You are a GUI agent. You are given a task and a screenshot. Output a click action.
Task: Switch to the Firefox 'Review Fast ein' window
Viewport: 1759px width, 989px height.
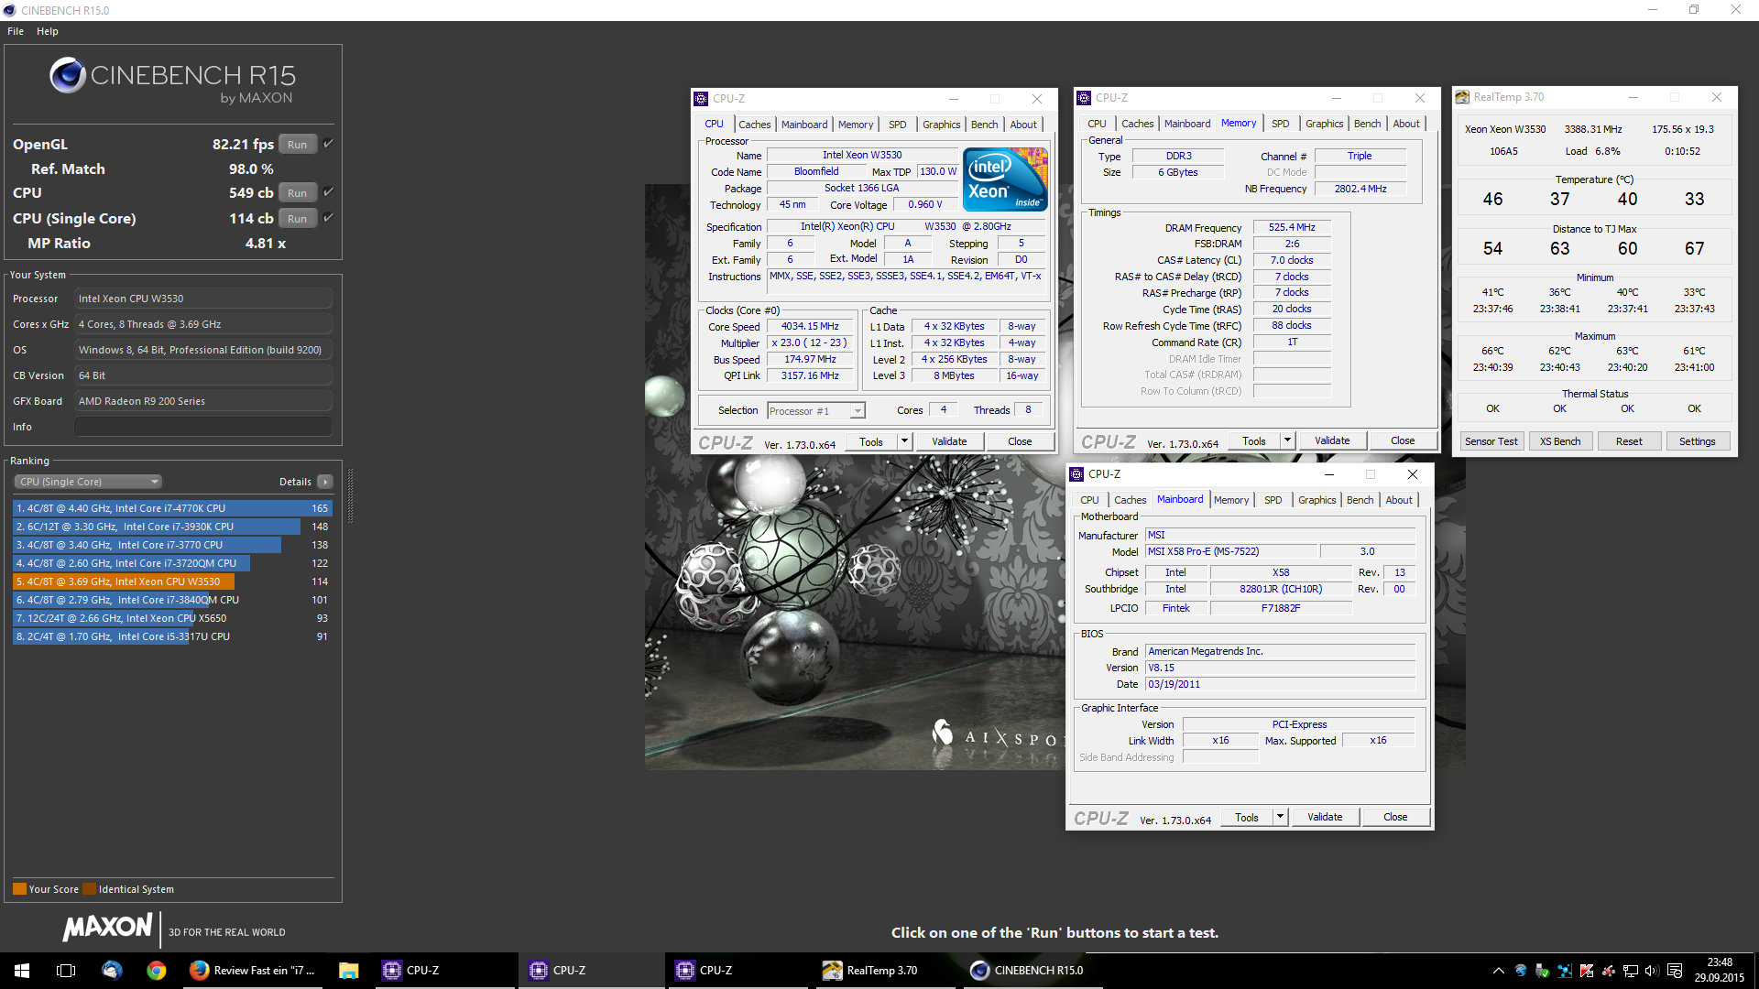(x=254, y=971)
